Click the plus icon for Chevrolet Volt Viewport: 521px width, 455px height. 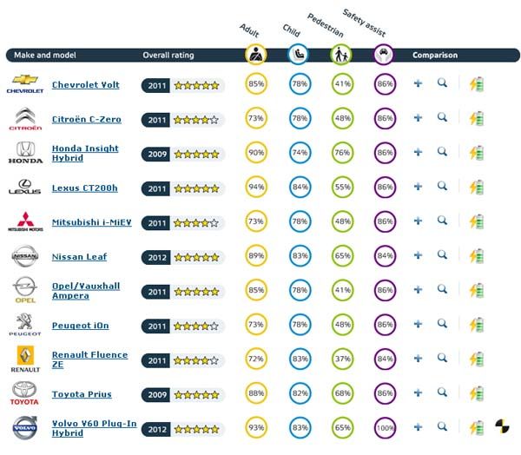418,83
